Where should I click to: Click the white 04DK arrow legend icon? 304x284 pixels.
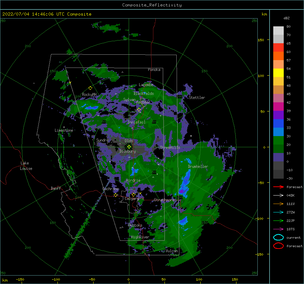tap(278, 195)
